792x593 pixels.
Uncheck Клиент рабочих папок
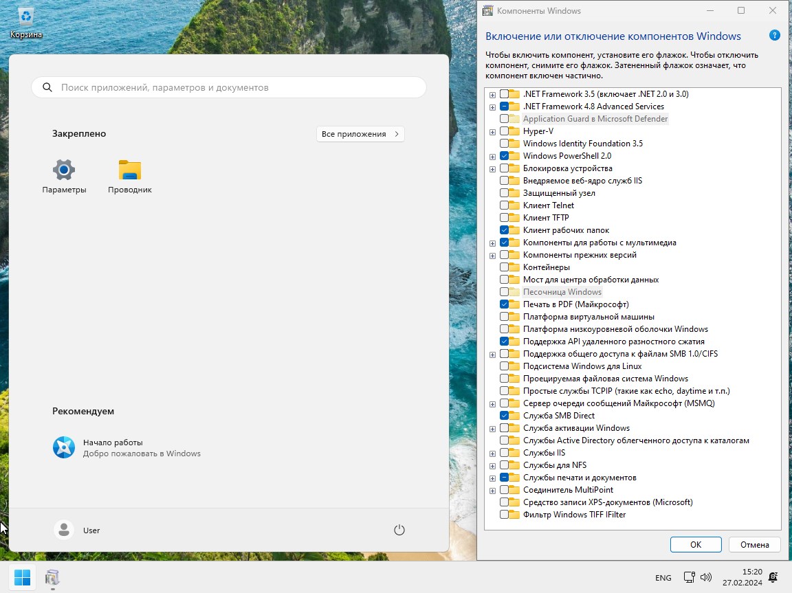[x=504, y=230]
